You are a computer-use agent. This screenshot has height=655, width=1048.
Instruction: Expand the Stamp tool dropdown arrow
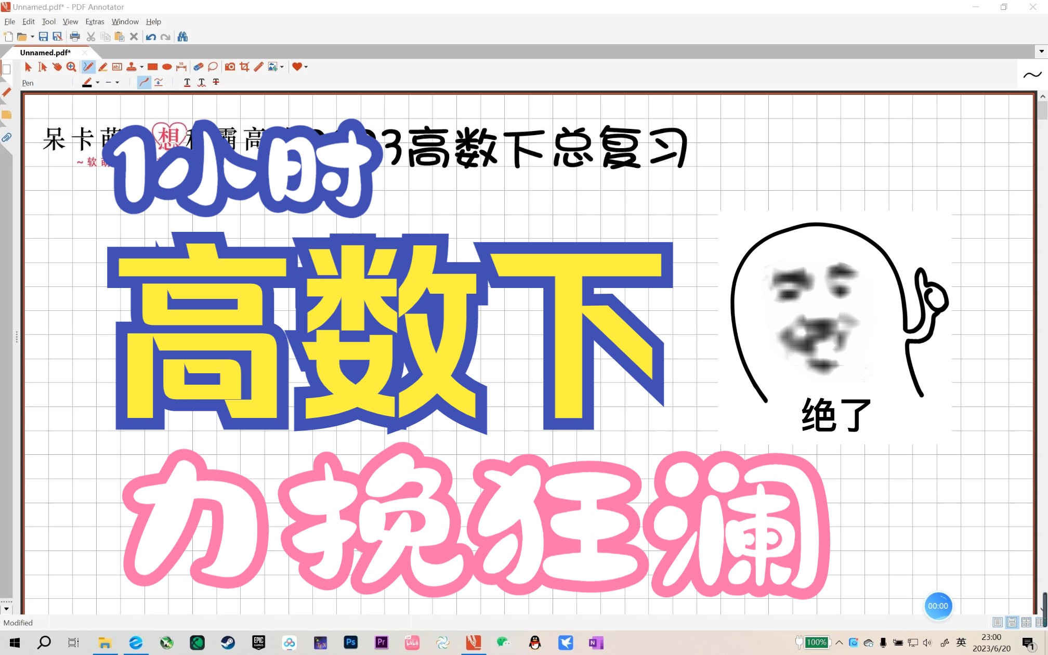pyautogui.click(x=141, y=67)
